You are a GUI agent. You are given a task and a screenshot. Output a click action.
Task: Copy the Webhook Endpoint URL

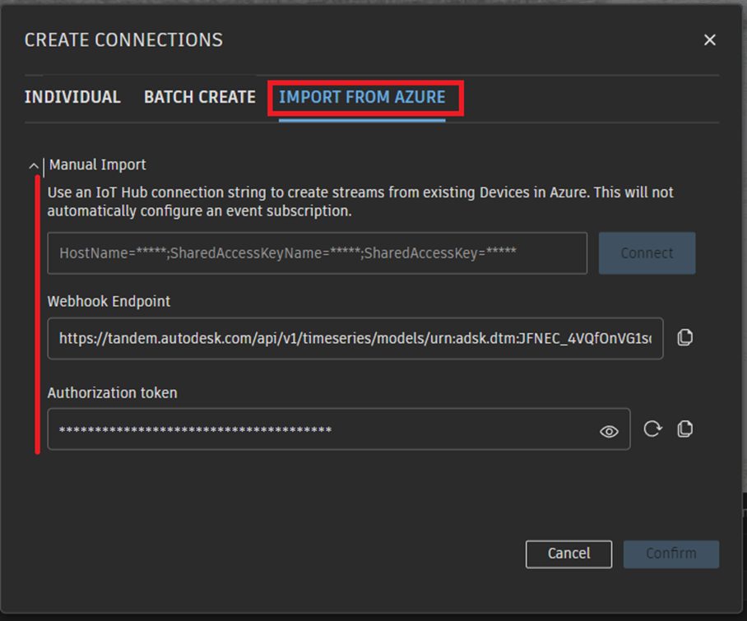tap(684, 338)
